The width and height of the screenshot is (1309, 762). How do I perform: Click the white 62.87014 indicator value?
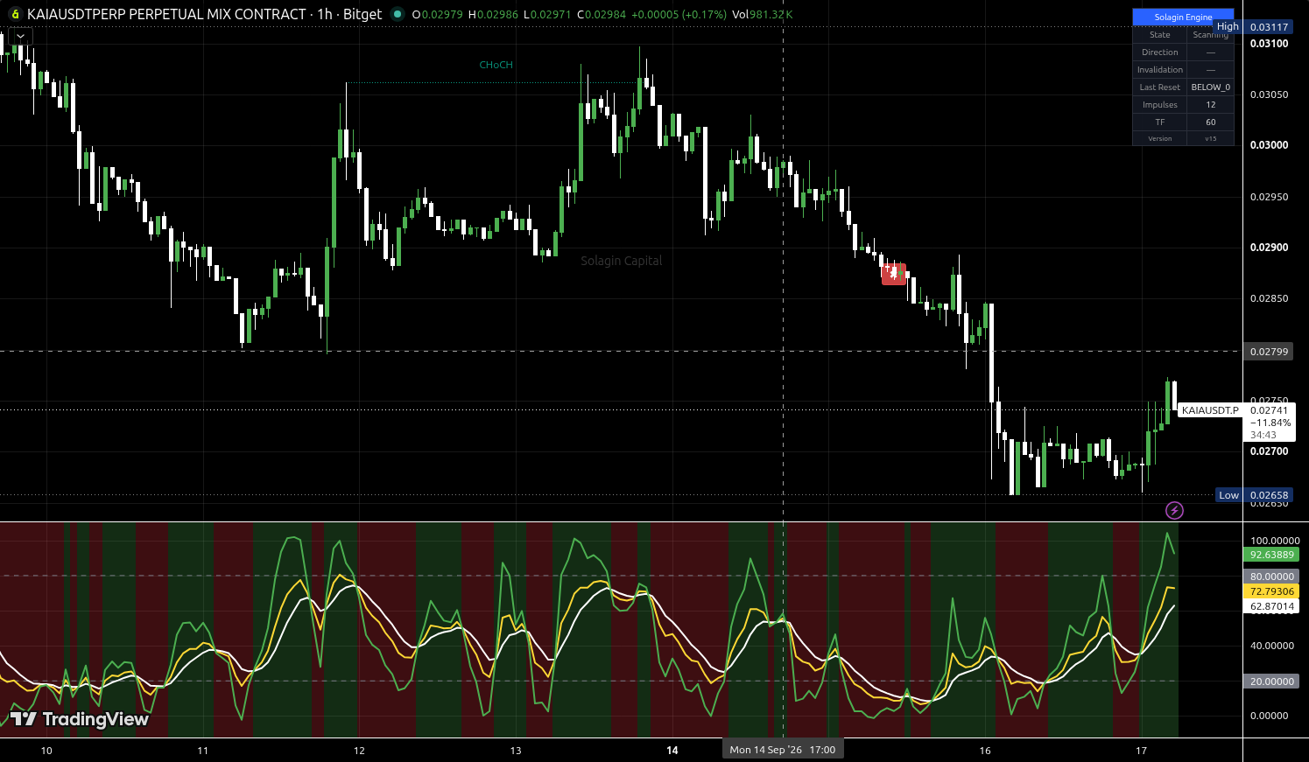pyautogui.click(x=1271, y=606)
